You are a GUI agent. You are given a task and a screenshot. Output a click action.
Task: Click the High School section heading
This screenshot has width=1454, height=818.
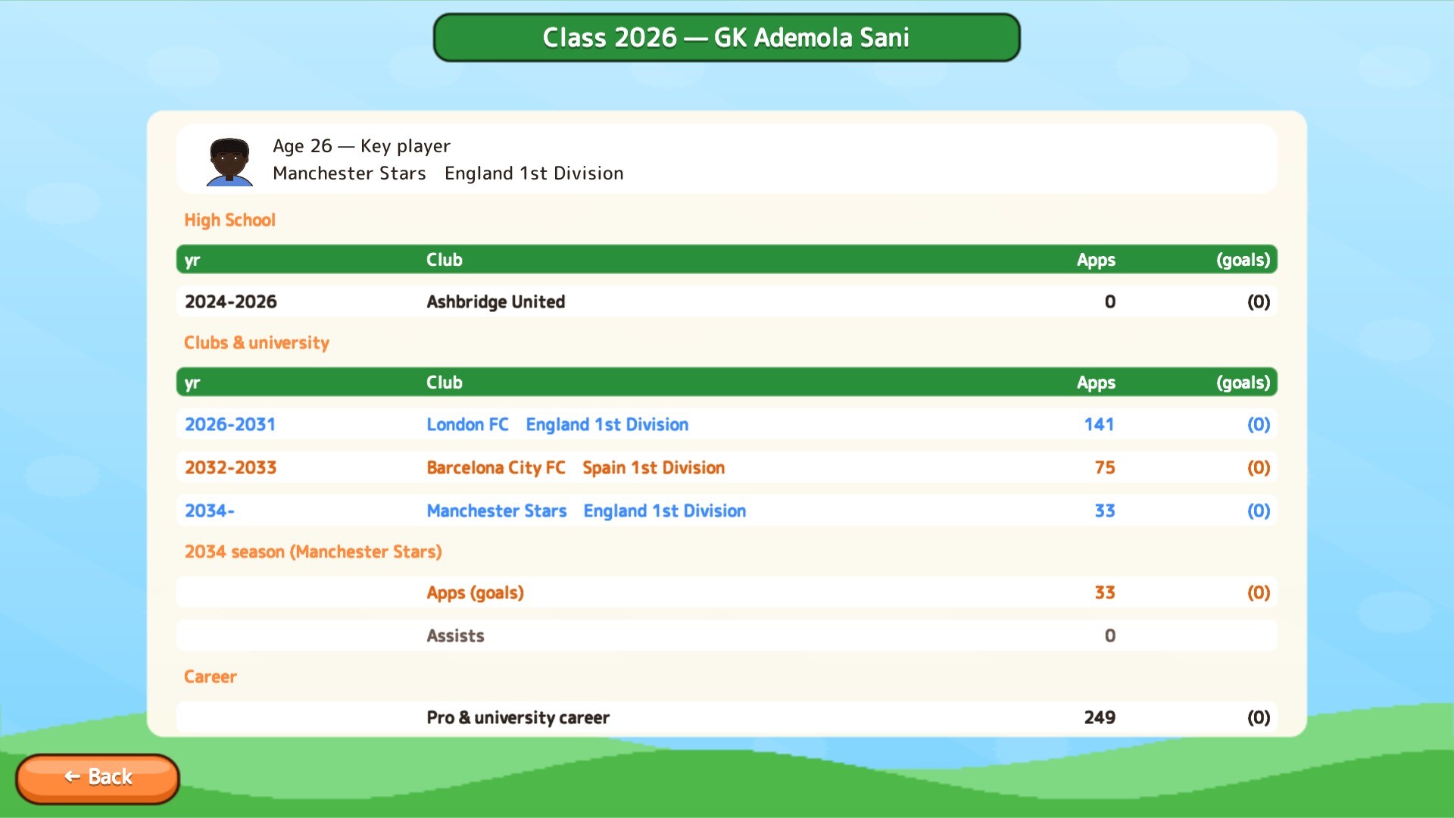(229, 220)
